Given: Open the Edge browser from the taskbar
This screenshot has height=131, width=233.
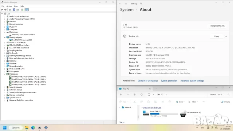Looking at the screenshot, I should (x=33, y=128).
